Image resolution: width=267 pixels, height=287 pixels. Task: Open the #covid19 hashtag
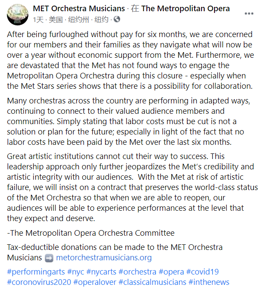tap(202, 271)
